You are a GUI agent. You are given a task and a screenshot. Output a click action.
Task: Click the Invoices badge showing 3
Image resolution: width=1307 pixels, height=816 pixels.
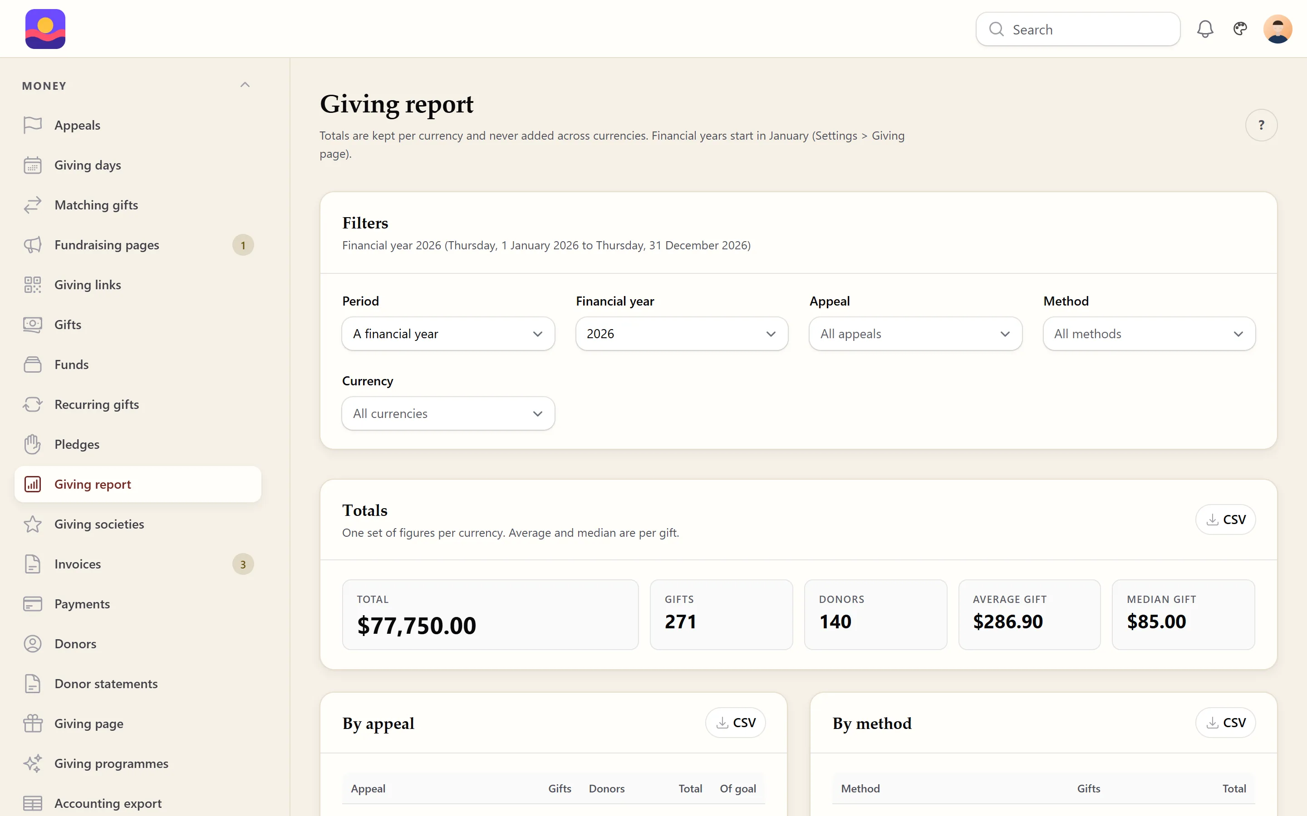pyautogui.click(x=243, y=564)
